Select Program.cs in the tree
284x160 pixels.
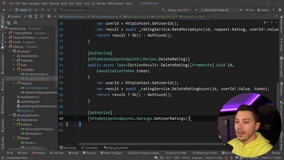coord(25,111)
